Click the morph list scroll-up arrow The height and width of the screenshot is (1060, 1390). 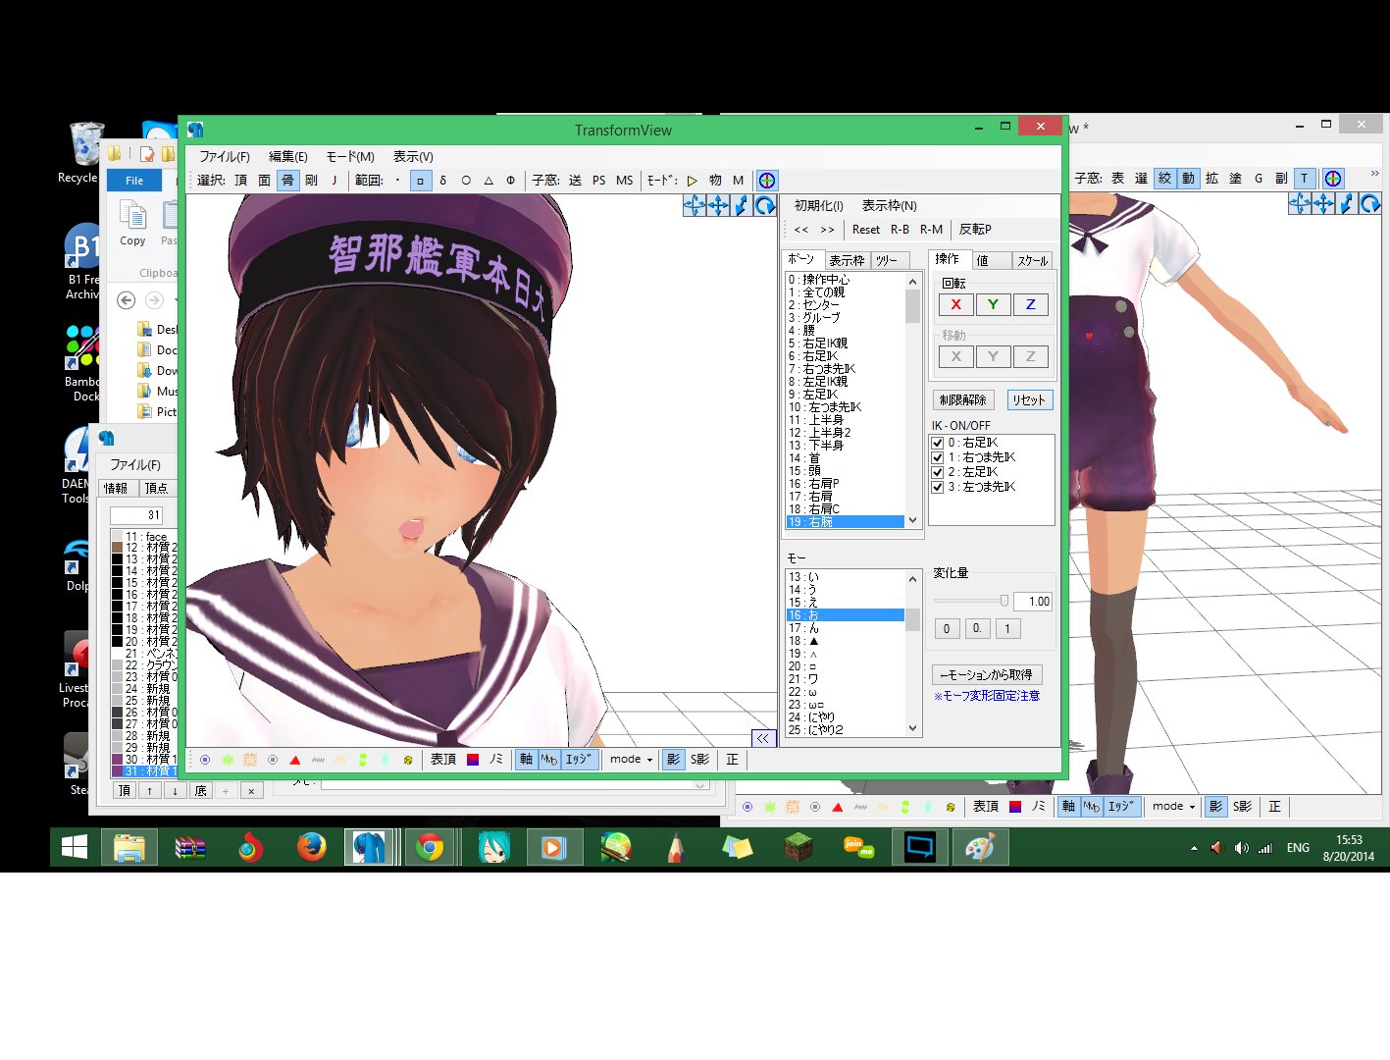913,579
